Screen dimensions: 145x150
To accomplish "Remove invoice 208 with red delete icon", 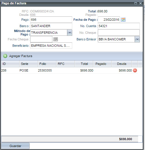I will click(x=135, y=70).
